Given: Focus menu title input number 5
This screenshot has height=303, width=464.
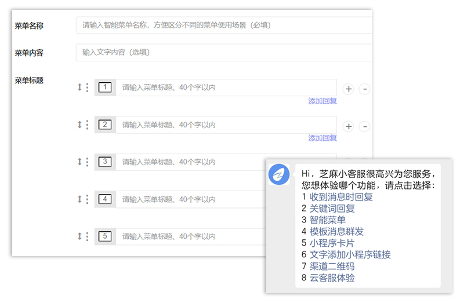Looking at the screenshot, I should (191, 236).
